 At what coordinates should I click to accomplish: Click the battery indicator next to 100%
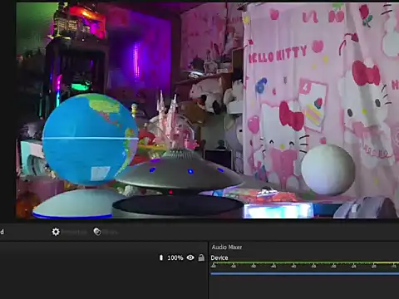[161, 257]
